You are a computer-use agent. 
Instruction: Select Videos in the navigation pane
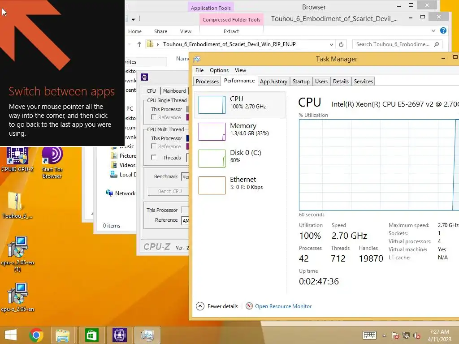[x=123, y=165]
